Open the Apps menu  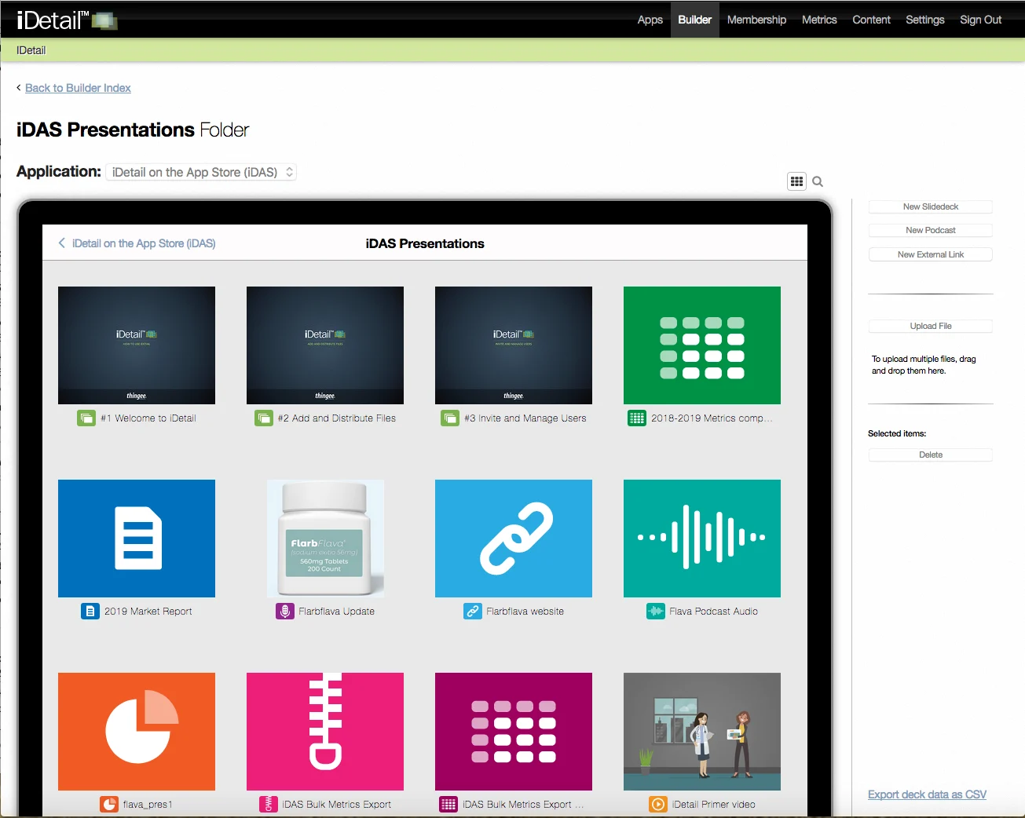tap(650, 20)
